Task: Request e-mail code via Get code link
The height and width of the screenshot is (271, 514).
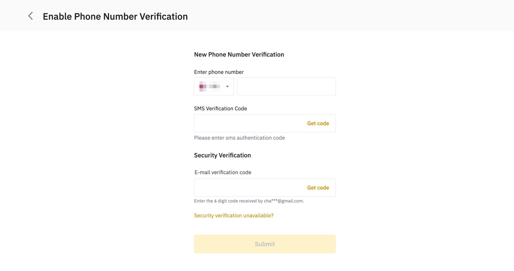Action: (x=318, y=188)
